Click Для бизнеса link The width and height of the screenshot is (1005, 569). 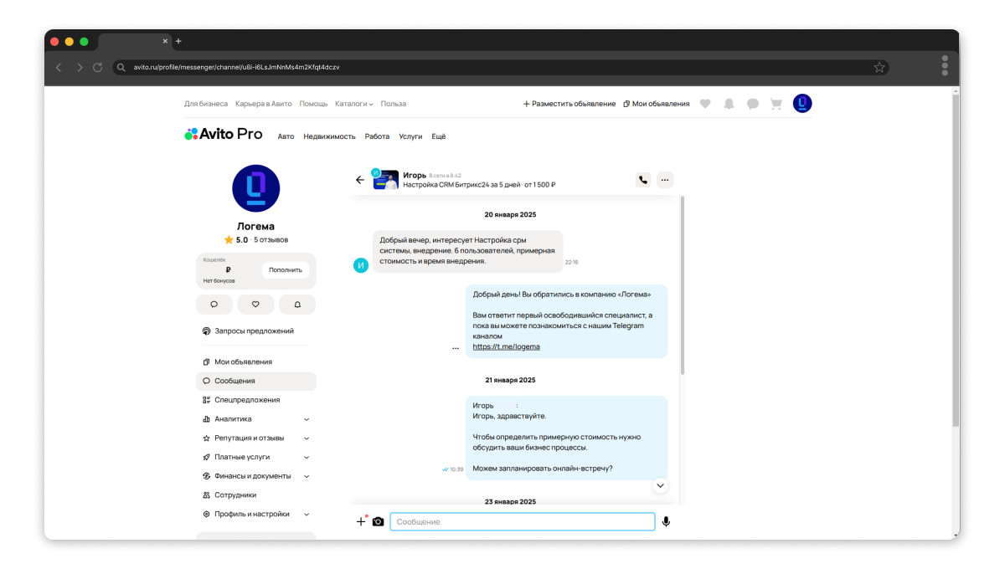206,104
